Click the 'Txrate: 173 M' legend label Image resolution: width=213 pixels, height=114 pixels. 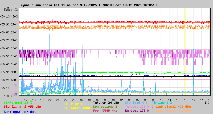pos(137,107)
